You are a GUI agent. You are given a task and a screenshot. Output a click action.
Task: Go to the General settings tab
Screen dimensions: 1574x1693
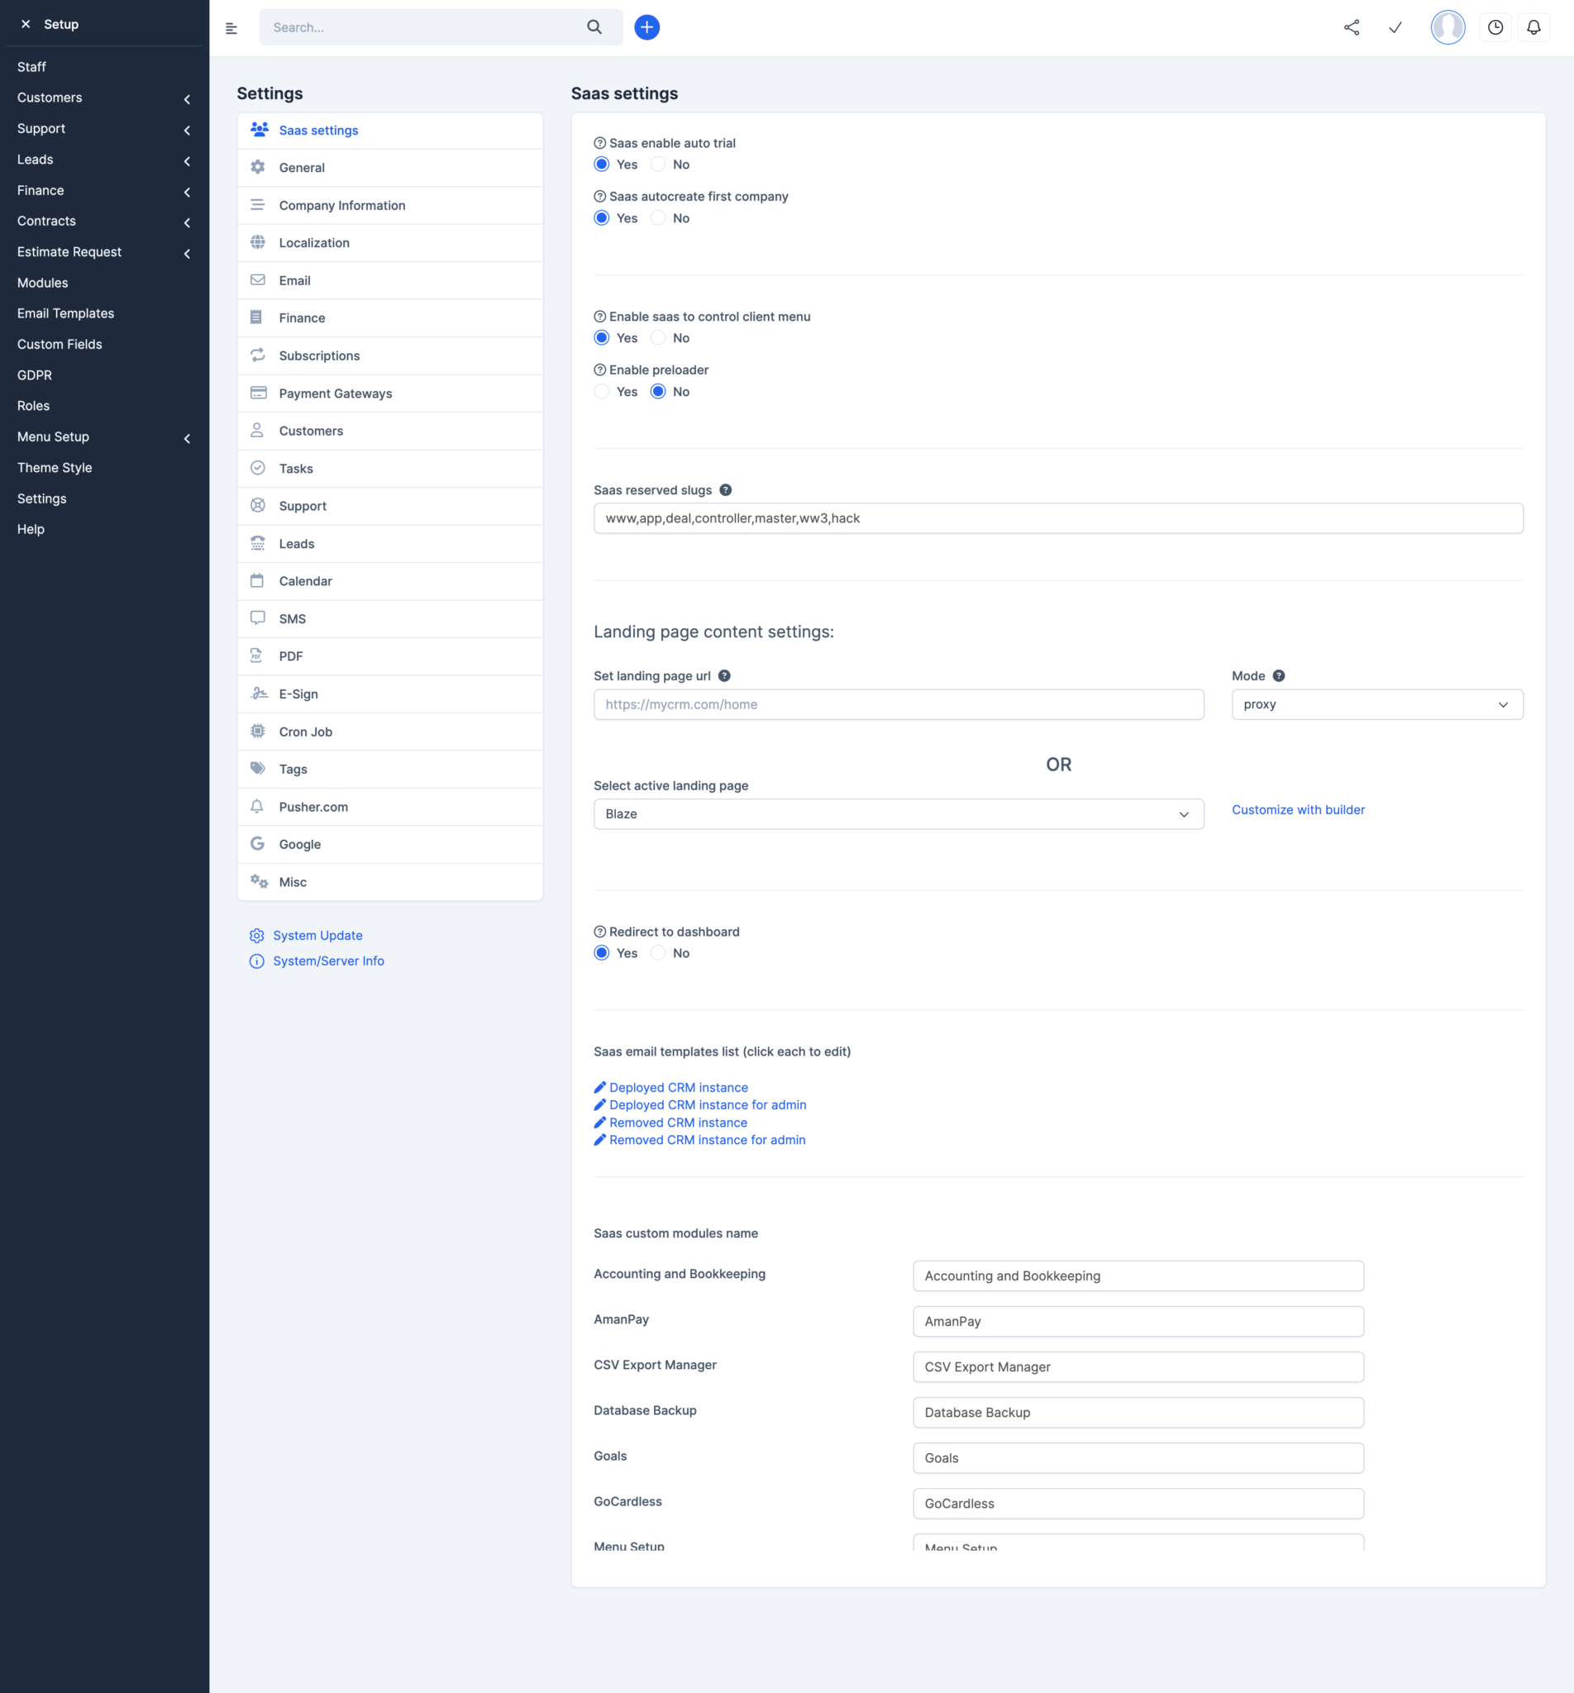[302, 167]
